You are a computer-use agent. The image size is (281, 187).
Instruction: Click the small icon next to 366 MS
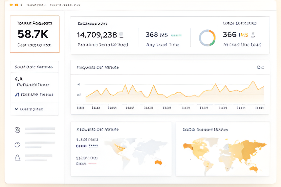(x=253, y=35)
